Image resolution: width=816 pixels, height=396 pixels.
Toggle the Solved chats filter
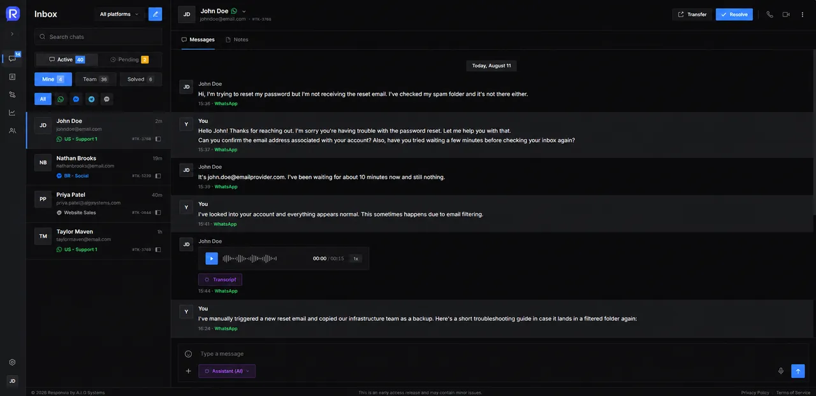click(x=140, y=80)
